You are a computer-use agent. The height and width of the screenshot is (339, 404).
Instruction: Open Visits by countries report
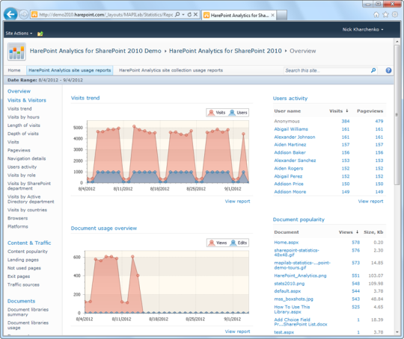coord(27,210)
